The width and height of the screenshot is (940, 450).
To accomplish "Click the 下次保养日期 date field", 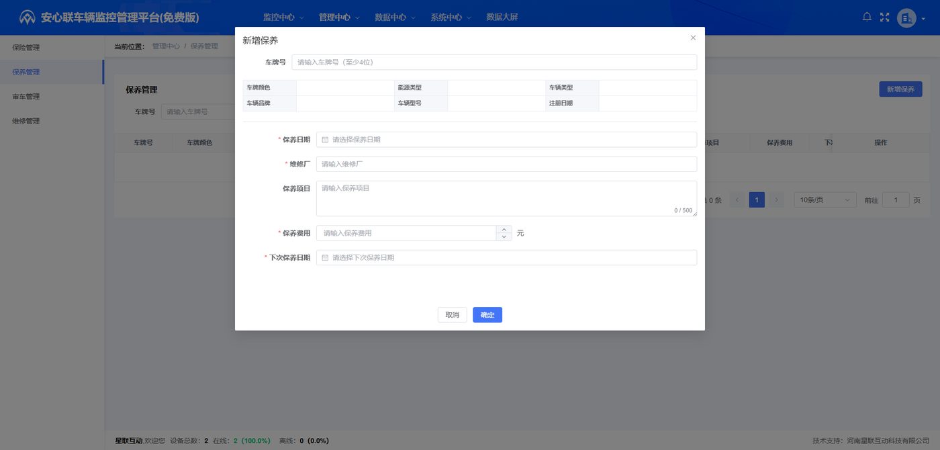I will 506,258.
